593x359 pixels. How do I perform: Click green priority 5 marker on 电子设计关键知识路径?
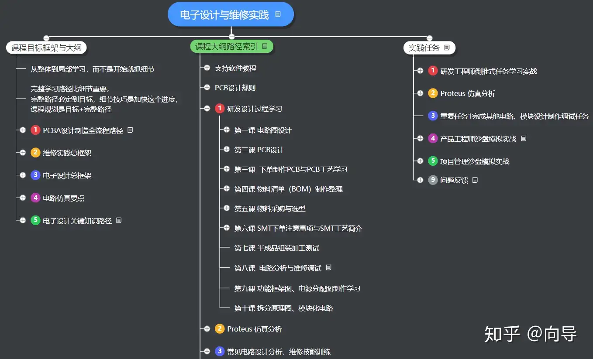(x=35, y=220)
